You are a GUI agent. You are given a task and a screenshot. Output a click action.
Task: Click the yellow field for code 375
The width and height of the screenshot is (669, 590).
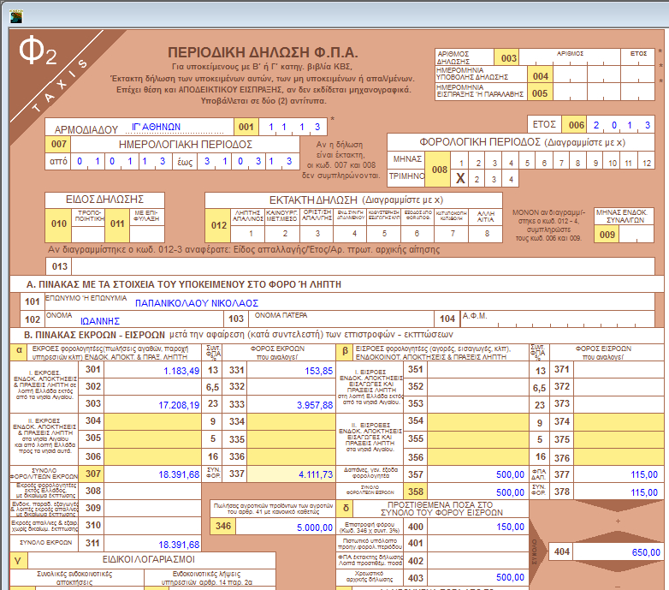619,439
